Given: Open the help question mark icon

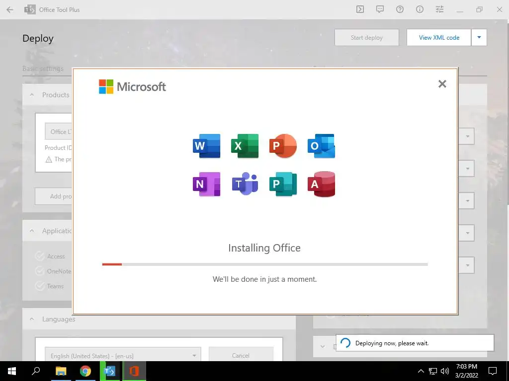Looking at the screenshot, I should [x=400, y=9].
